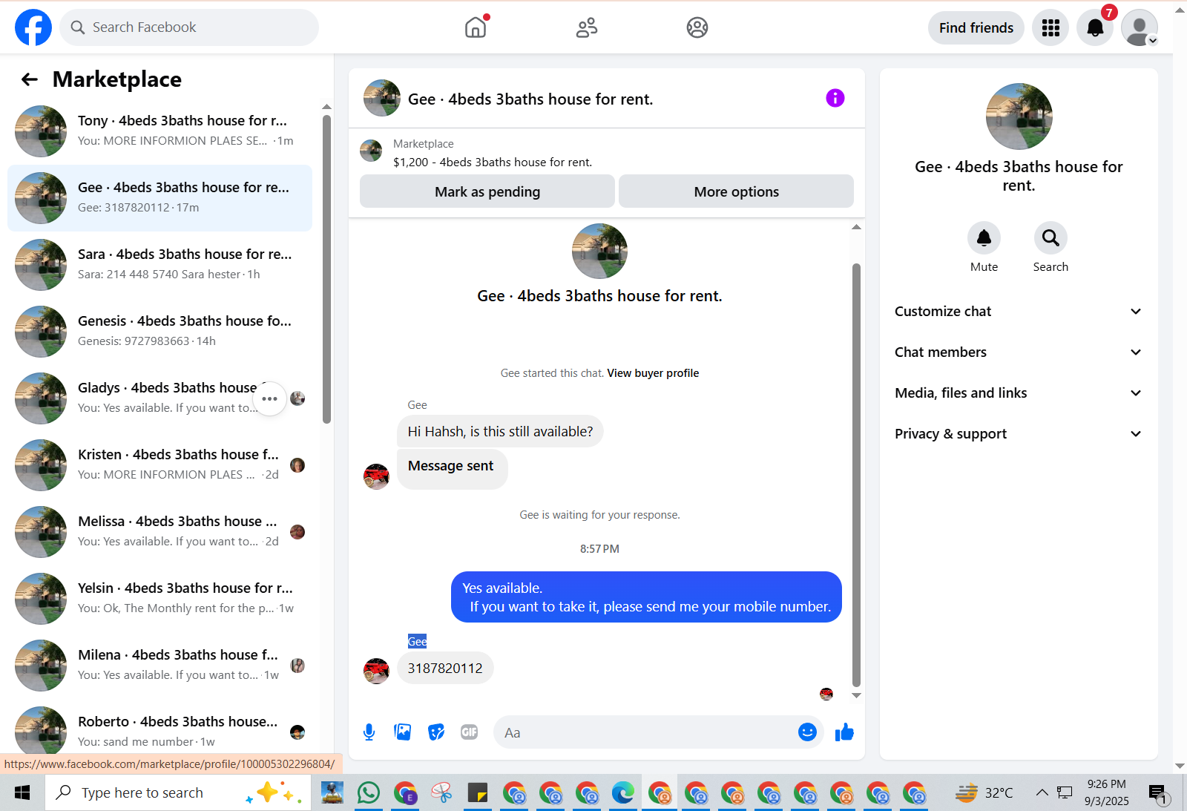The height and width of the screenshot is (811, 1187).
Task: Click the blue 'Yes available.' reply bubble
Action: pyautogui.click(x=646, y=597)
